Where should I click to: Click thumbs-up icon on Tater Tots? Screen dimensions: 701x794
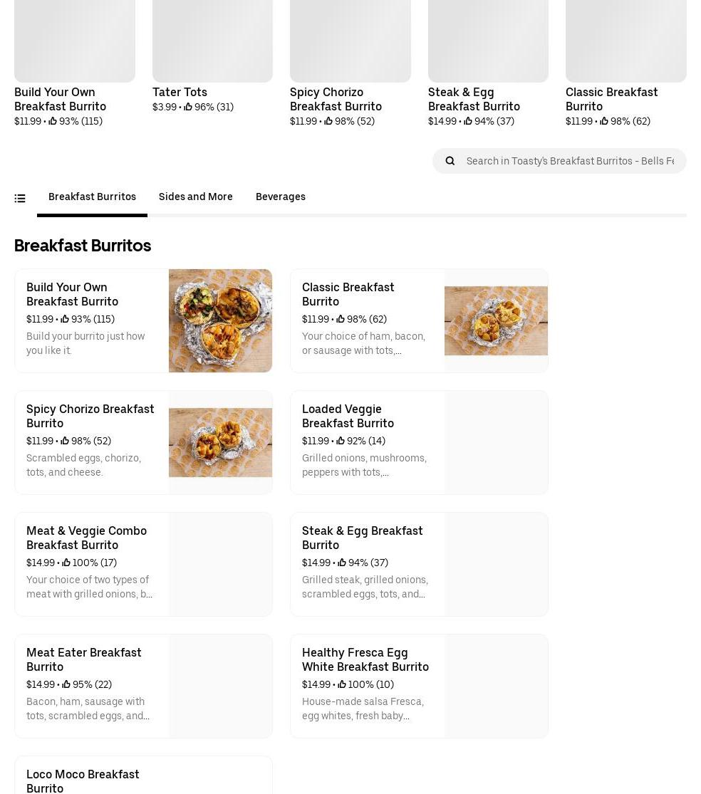188,108
